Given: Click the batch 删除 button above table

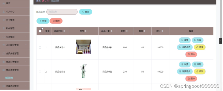Looking at the screenshot, I should [x=56, y=21].
